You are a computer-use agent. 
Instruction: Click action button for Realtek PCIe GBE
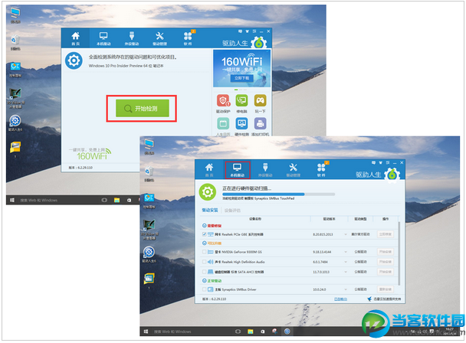pyautogui.click(x=386, y=234)
